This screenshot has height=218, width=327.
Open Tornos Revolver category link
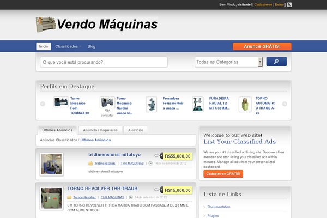(84, 197)
